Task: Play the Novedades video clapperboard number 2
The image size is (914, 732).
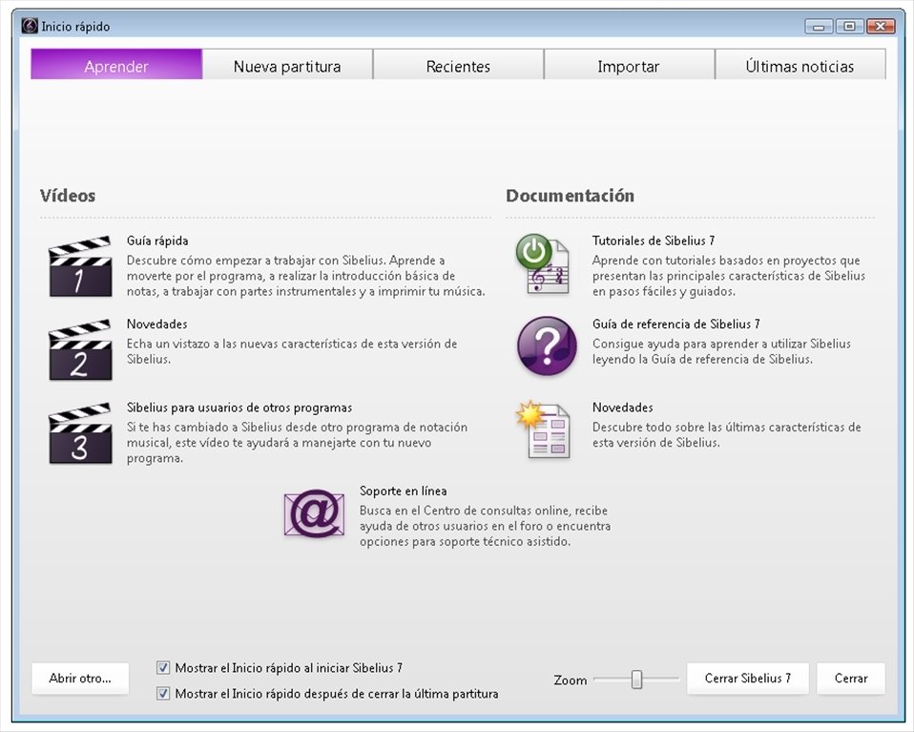Action: pos(80,350)
